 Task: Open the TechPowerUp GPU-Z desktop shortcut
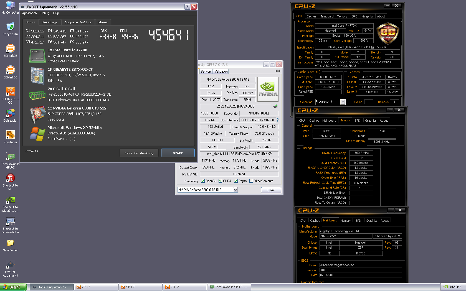[10, 160]
